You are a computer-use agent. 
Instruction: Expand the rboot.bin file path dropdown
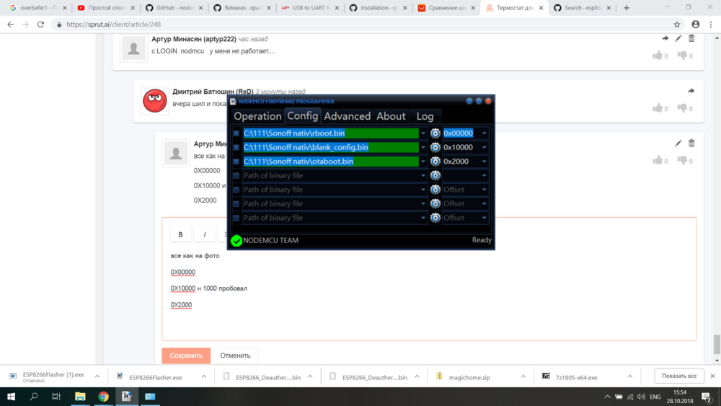423,133
